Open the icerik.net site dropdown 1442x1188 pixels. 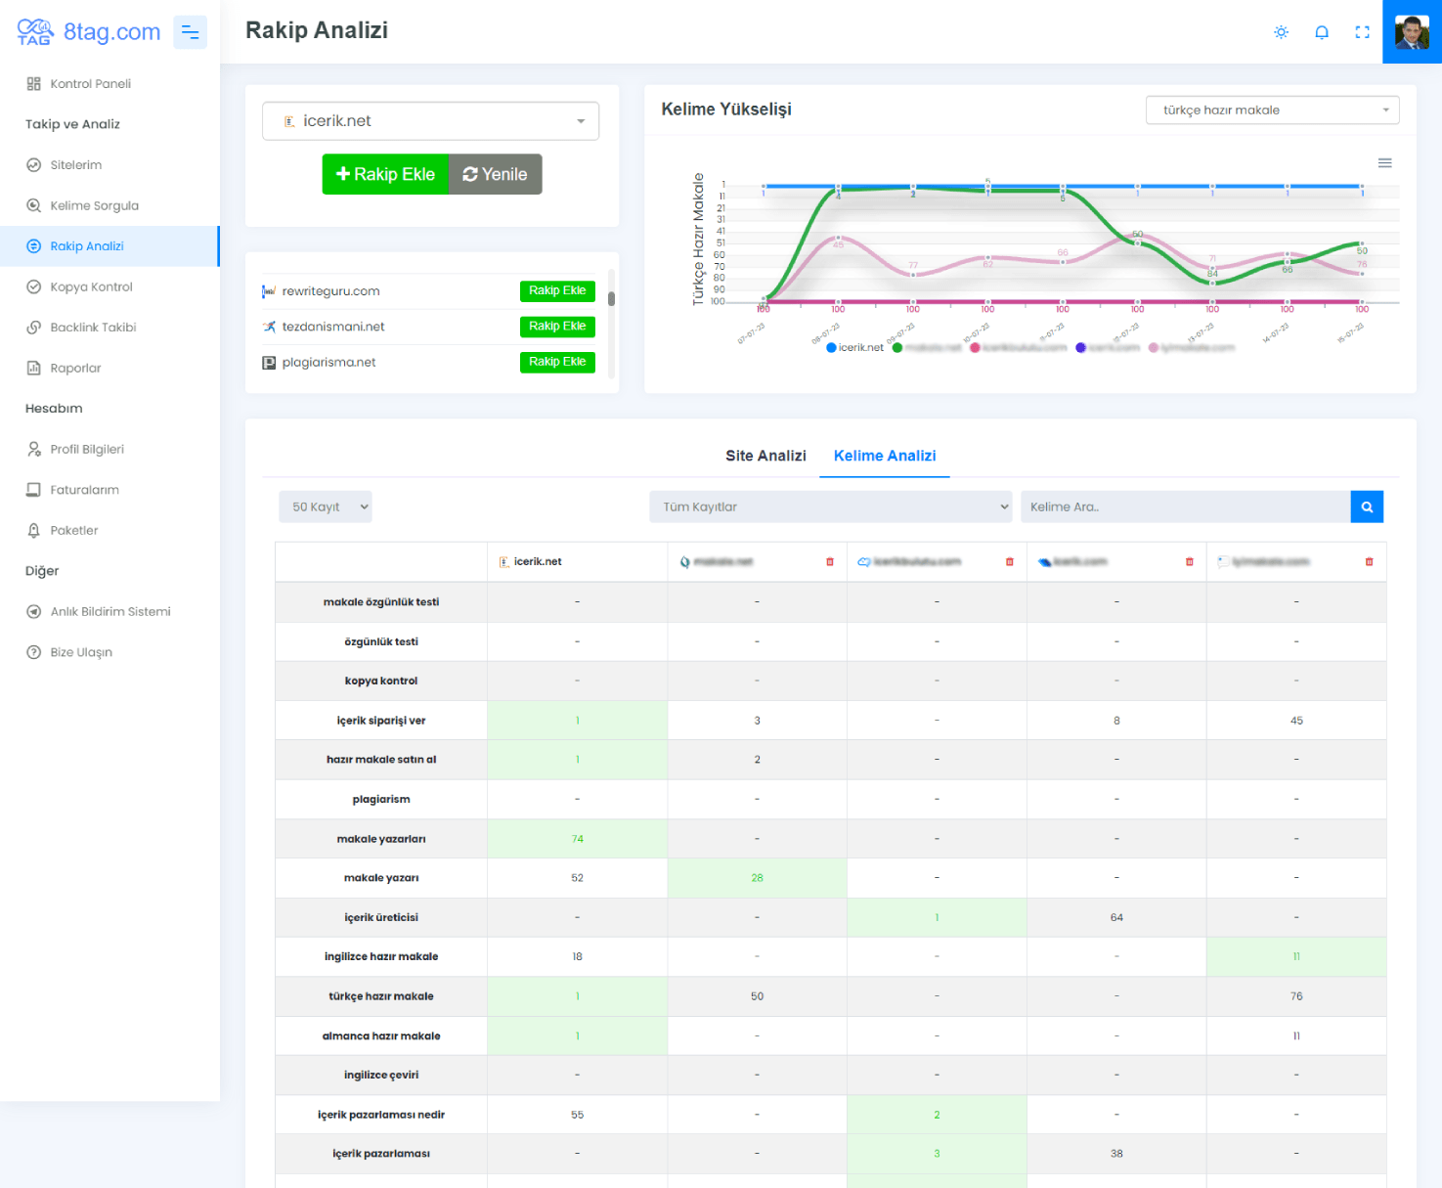click(x=430, y=121)
